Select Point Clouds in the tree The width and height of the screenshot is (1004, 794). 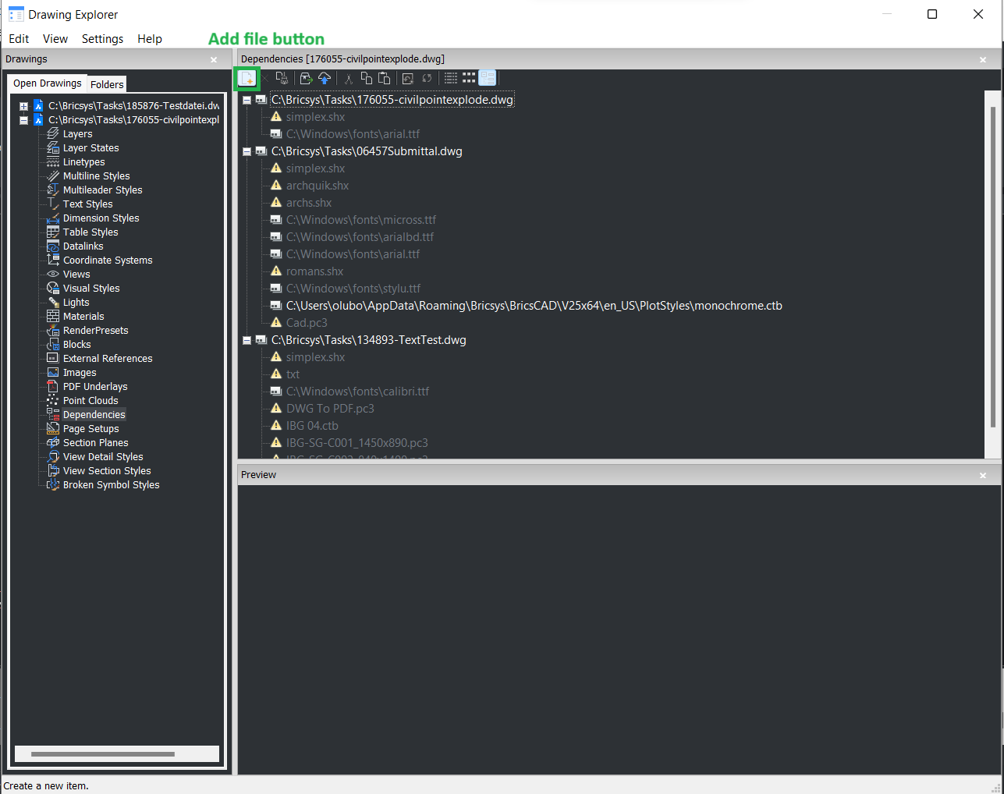(90, 401)
